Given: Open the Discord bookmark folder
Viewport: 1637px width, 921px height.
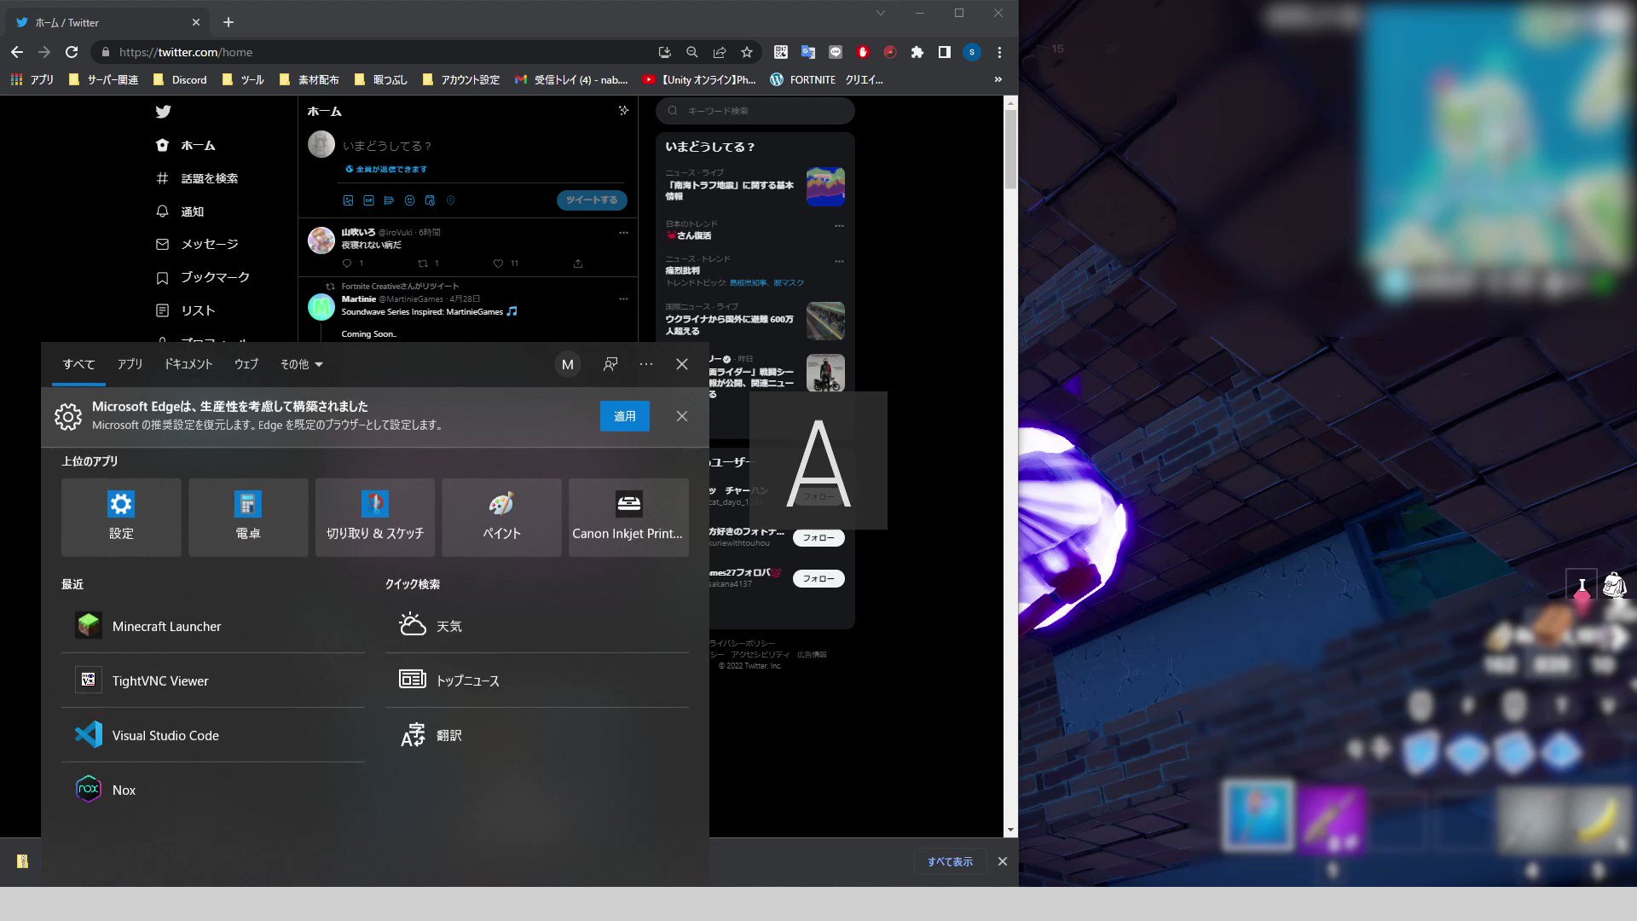Looking at the screenshot, I should [x=180, y=79].
